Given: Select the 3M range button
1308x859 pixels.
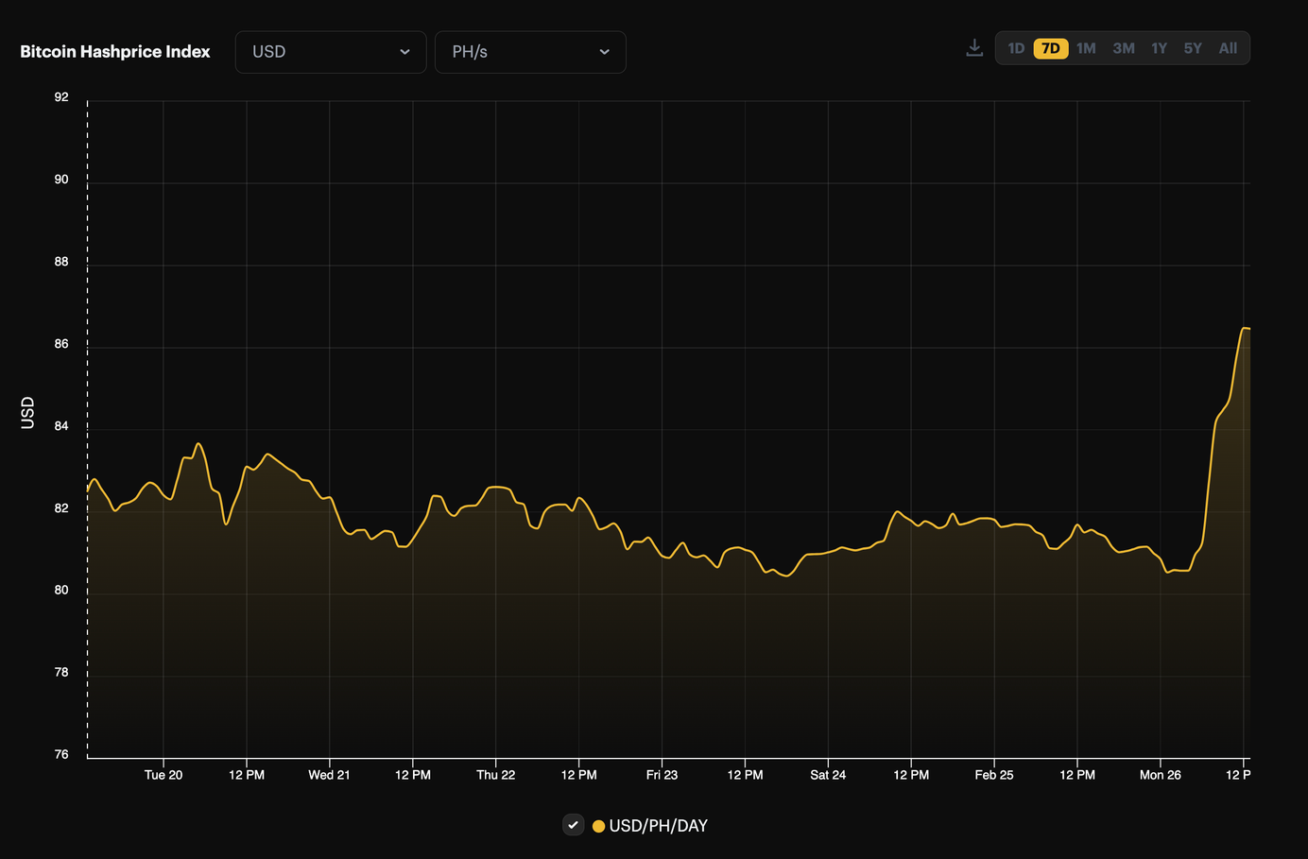Looking at the screenshot, I should click(1123, 47).
